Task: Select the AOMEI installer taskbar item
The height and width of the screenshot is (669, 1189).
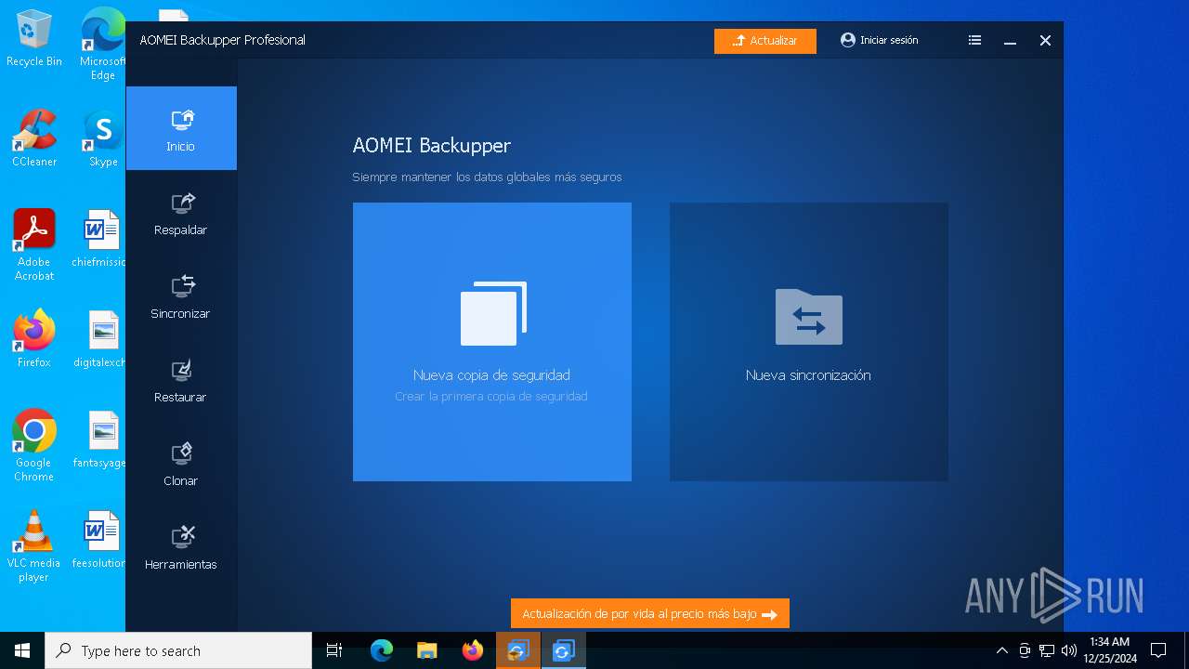Action: coord(518,650)
